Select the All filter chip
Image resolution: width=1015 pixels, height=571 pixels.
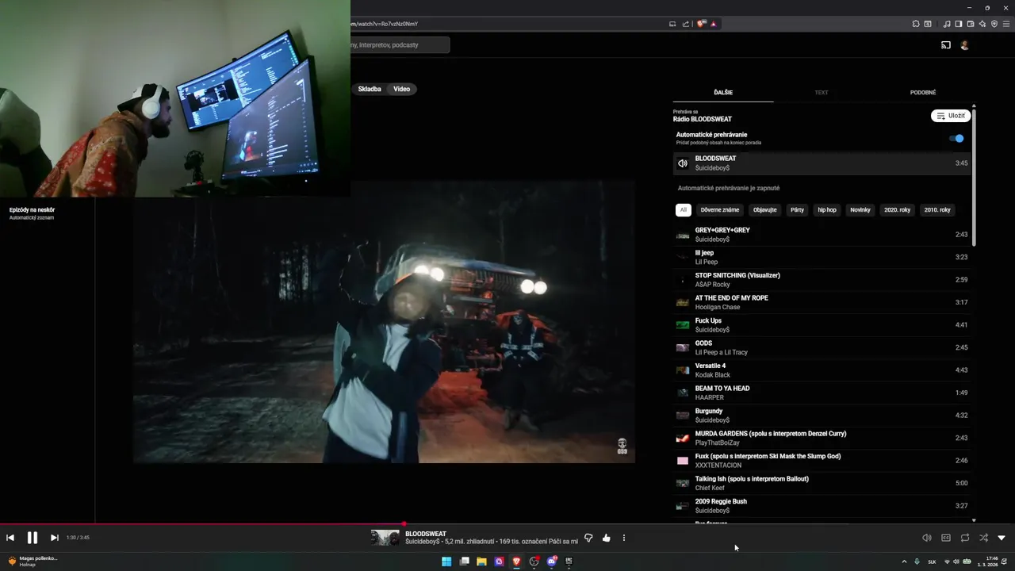coord(683,210)
